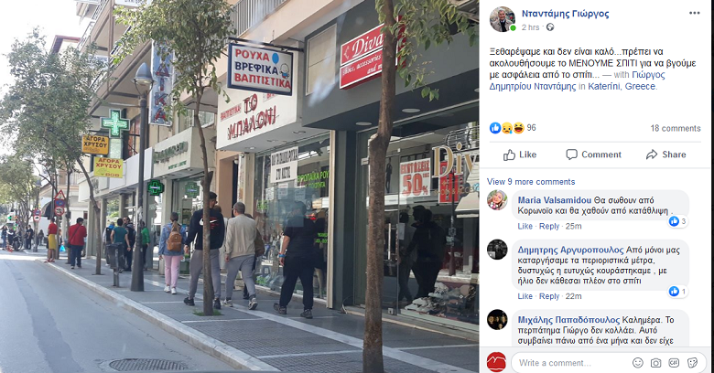The image size is (714, 373).
Task: Open Μιχάλης Παπαδόπουλος profile name link
Action: click(568, 319)
